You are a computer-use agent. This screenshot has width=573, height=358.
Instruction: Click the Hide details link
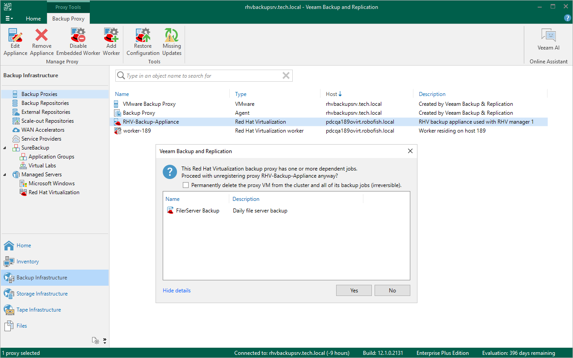coord(177,291)
